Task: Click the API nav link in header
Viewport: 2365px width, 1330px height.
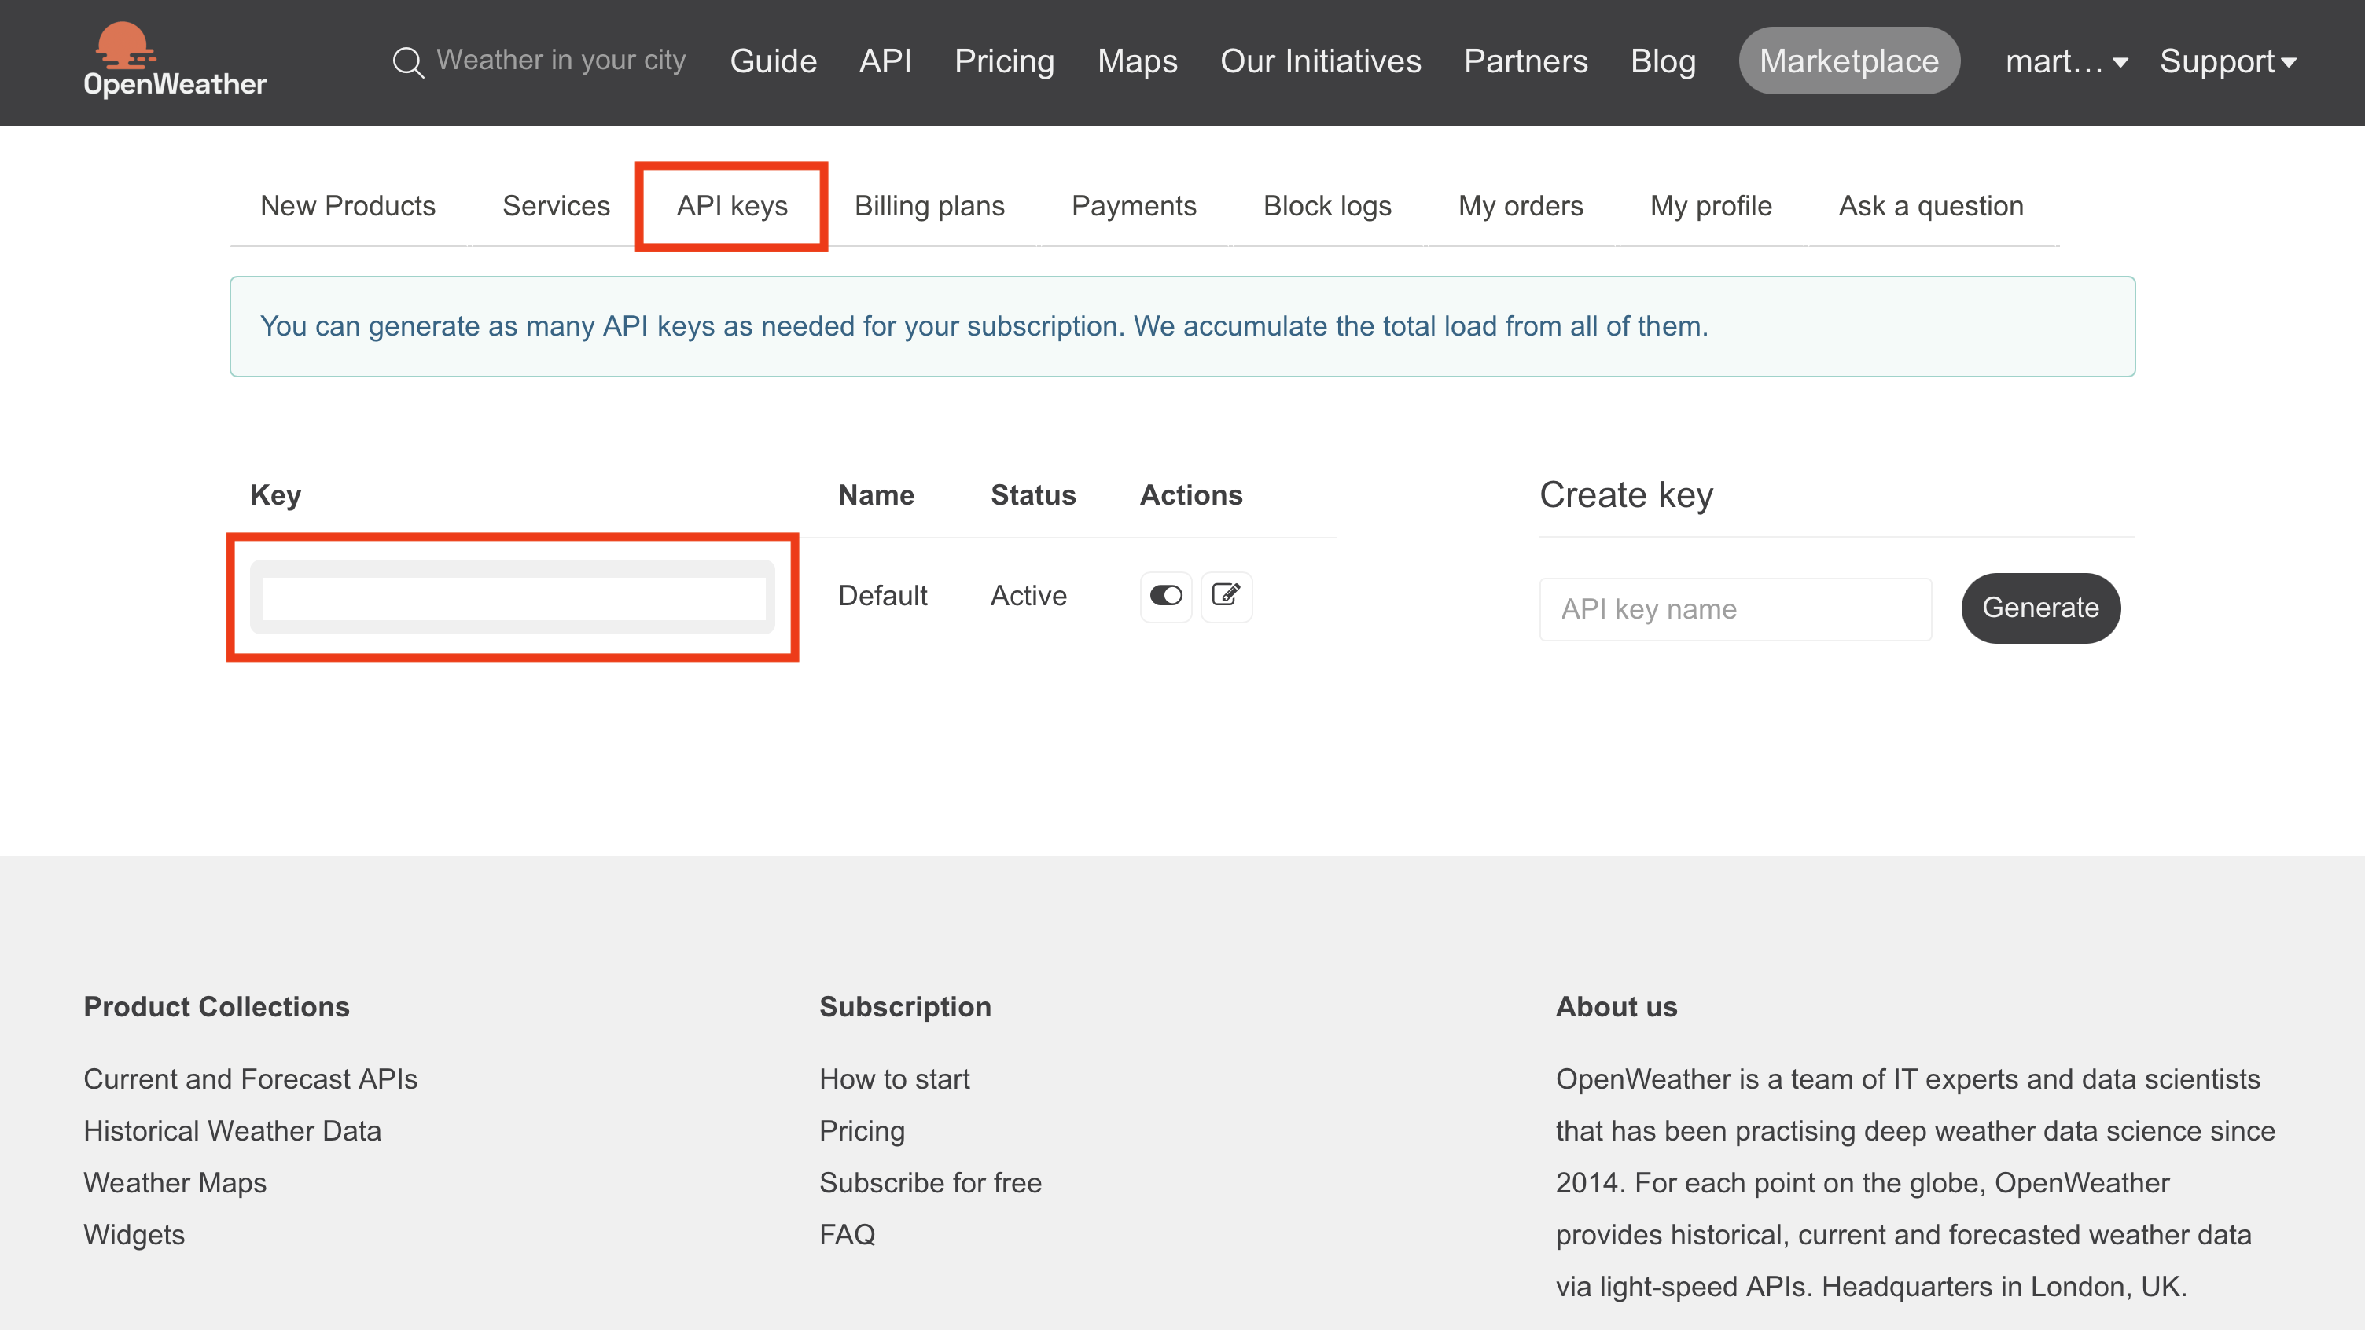Action: click(x=884, y=60)
